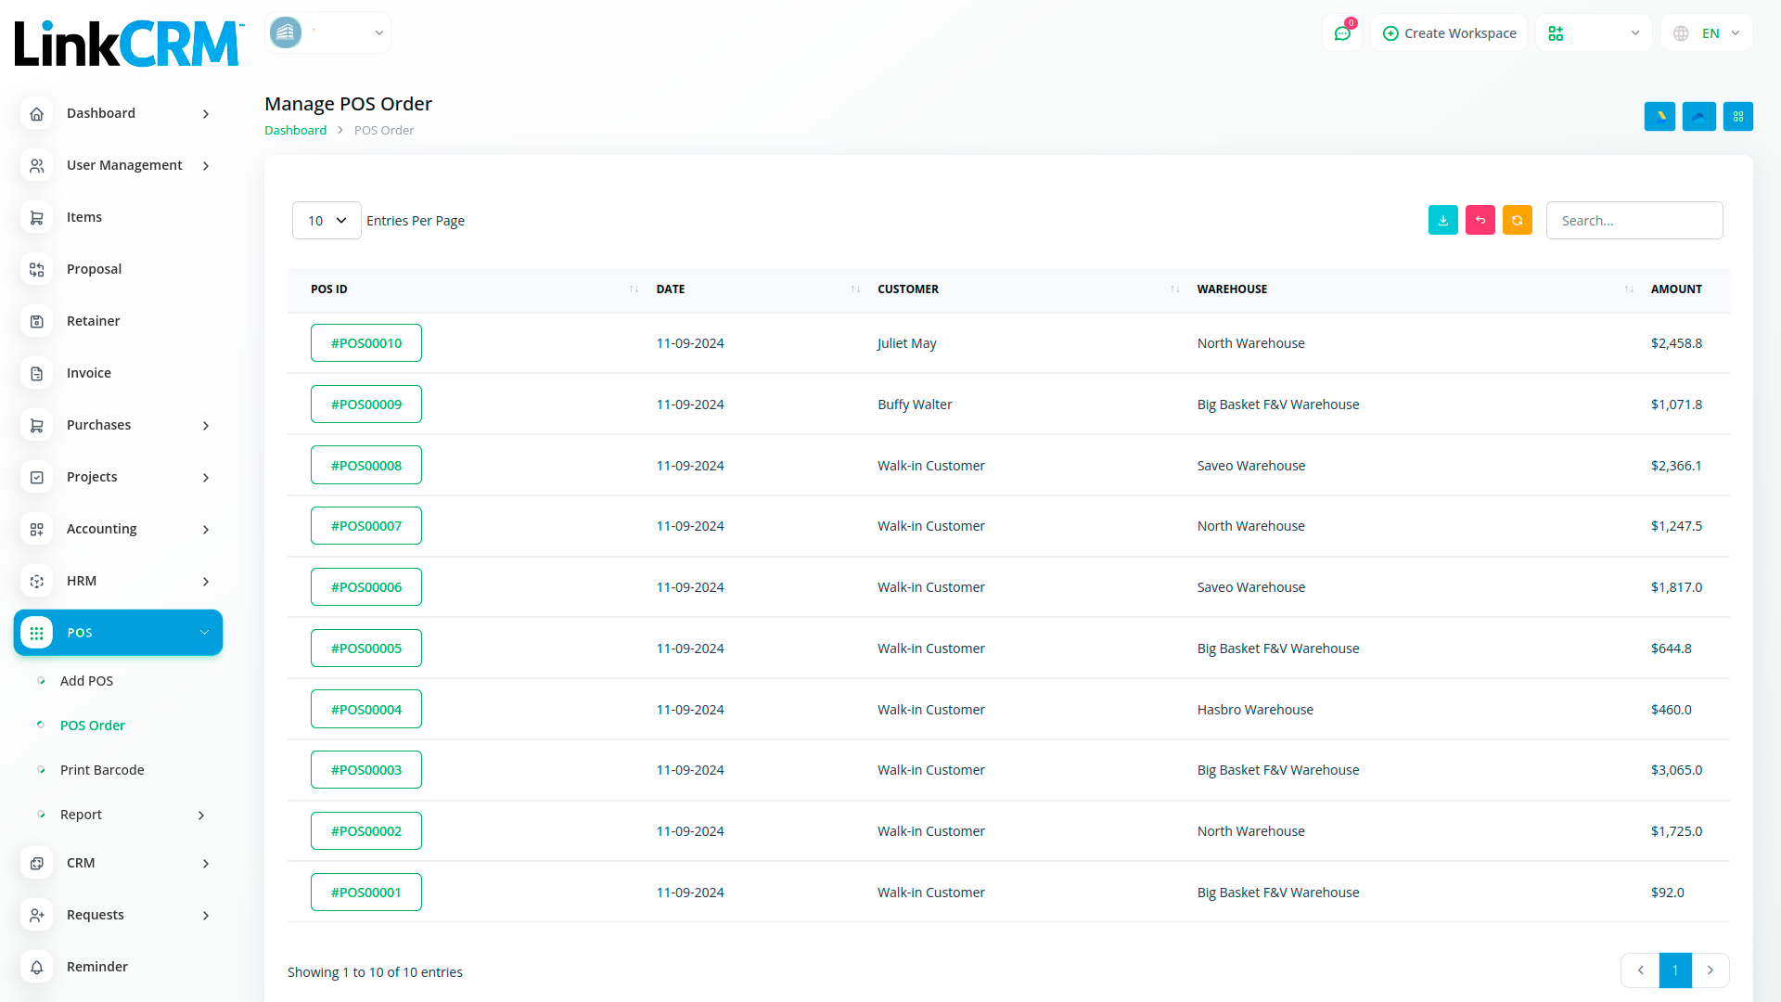Screen dimensions: 1781x1002
Task: Click the orange refresh reload icon
Action: (1517, 220)
